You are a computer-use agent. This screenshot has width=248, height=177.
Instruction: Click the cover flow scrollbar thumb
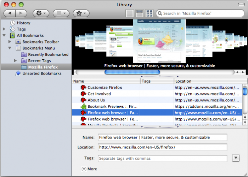pos(132,72)
